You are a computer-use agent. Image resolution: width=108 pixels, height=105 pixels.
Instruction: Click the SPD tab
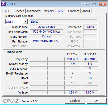[61, 11]
